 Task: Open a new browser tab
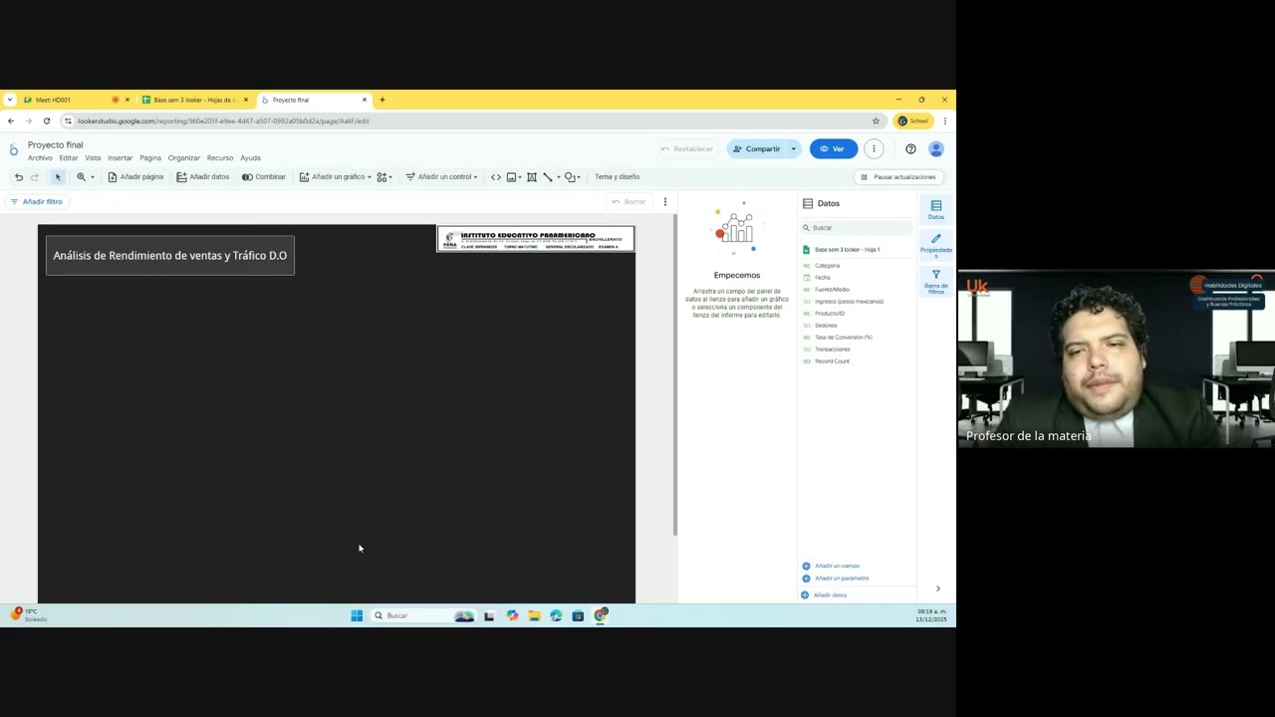pyautogui.click(x=382, y=100)
